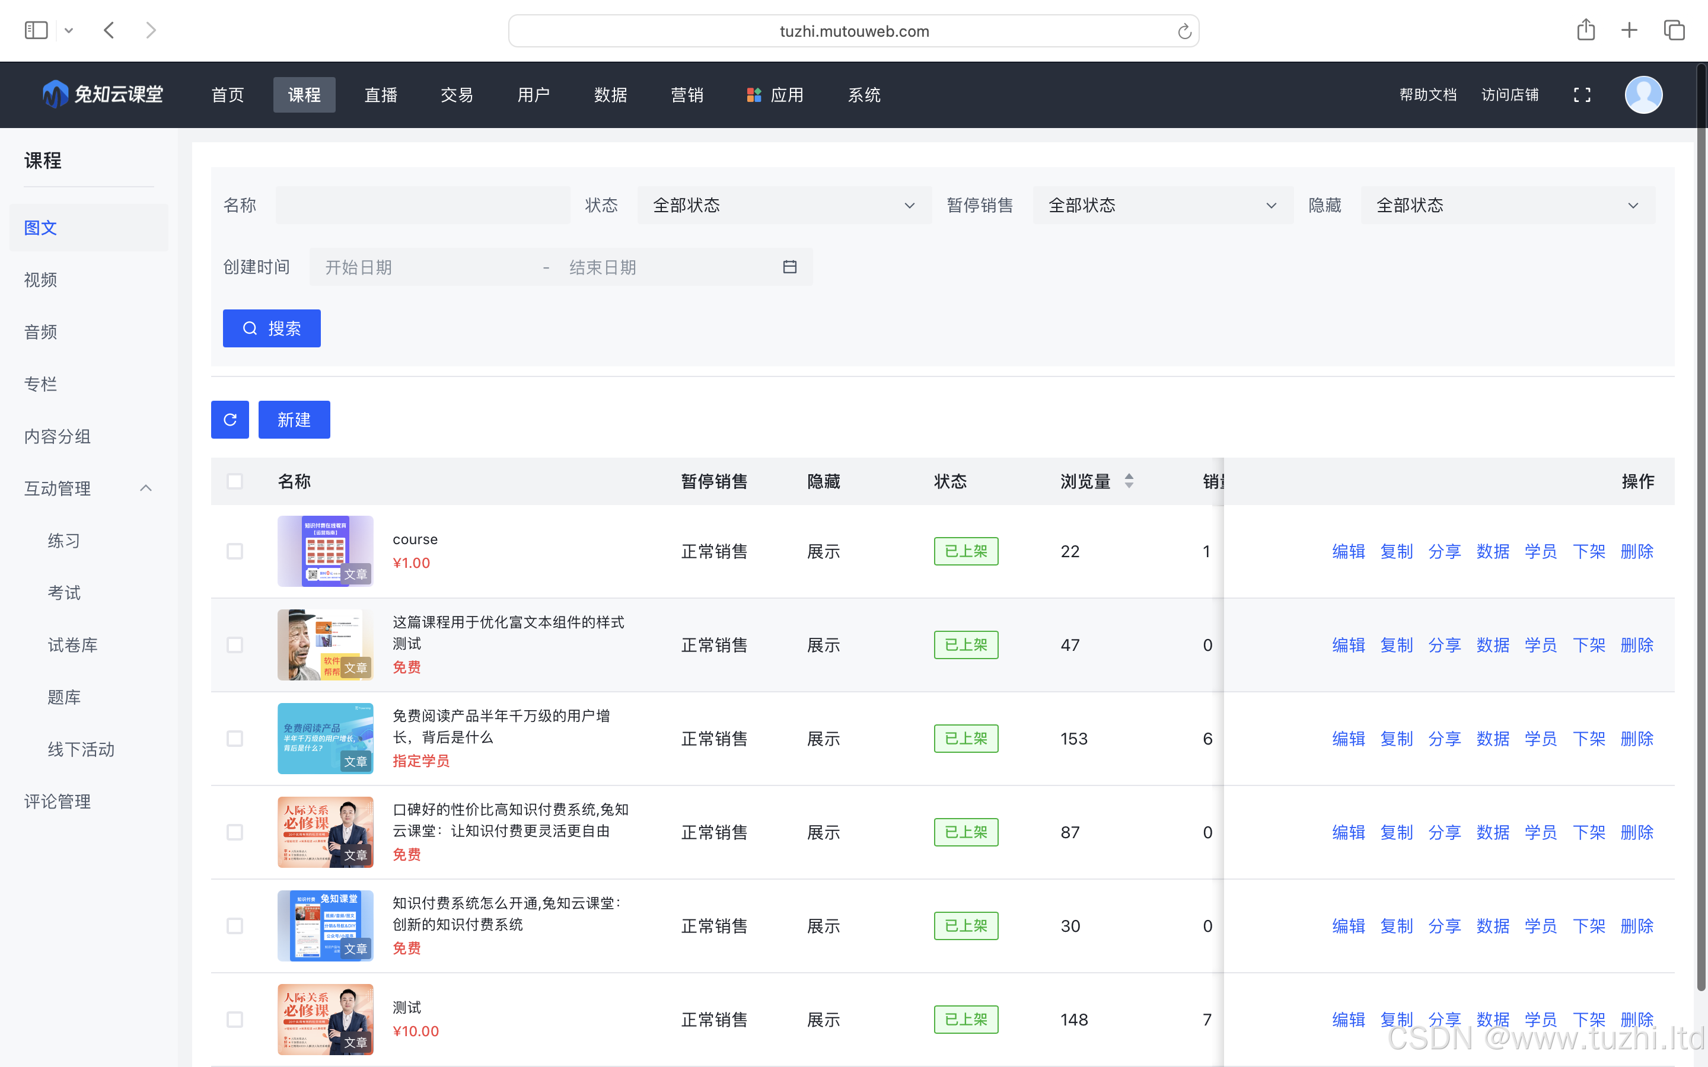Screen dimensions: 1708x1067
Task: Click the browser page reload icon
Action: coord(1184,31)
